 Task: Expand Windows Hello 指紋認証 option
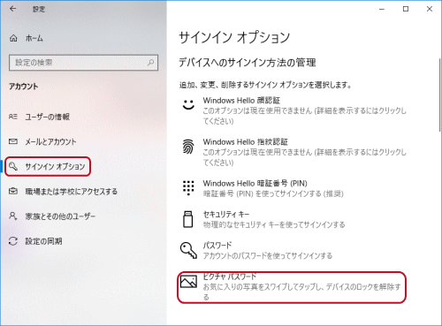[x=294, y=152]
